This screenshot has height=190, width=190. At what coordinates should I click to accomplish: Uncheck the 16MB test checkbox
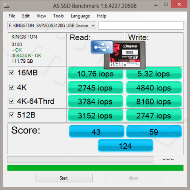click(12, 73)
